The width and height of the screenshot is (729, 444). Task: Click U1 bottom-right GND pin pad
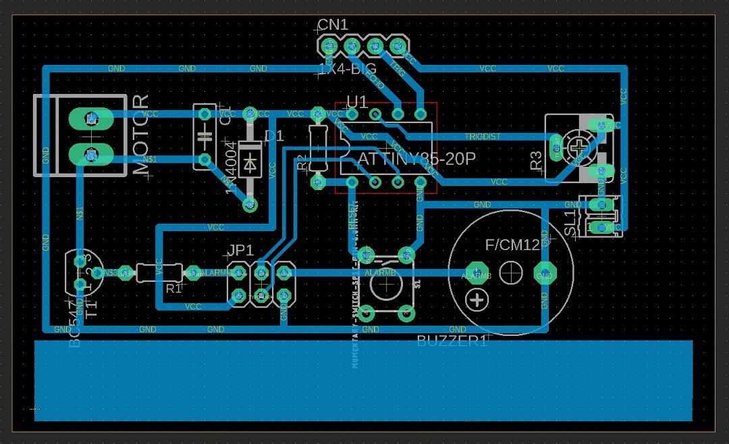421,182
